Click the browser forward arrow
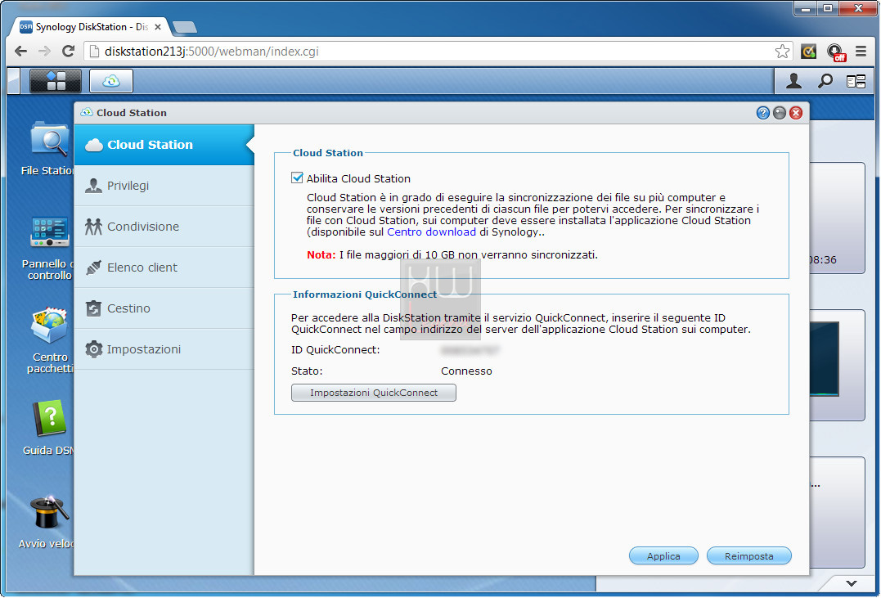 [x=44, y=52]
